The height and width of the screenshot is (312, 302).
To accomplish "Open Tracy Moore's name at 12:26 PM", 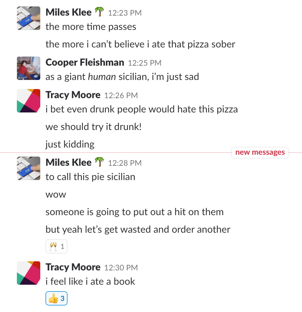I will point(73,95).
